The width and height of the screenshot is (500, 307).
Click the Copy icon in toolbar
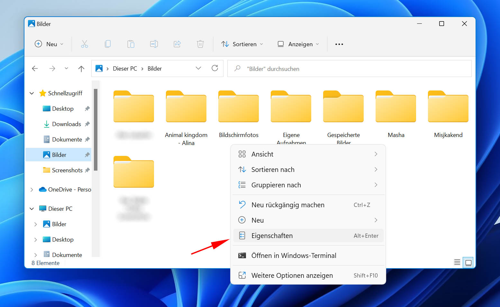click(x=108, y=44)
